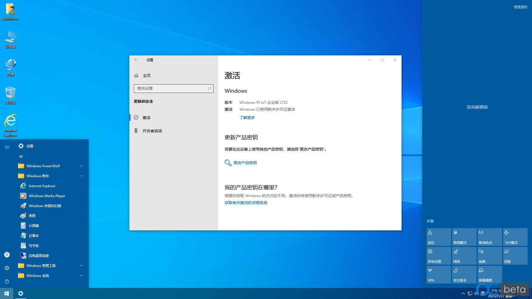Click the Settings app icon on taskbar
532x299 pixels.
pos(21,293)
